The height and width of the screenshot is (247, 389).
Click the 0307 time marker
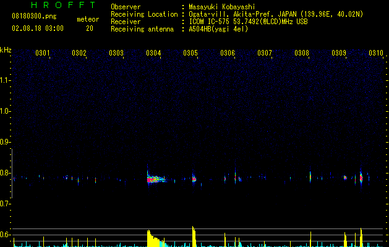coord(265,53)
